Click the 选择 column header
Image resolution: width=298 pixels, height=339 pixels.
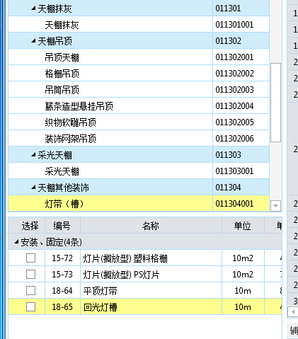click(27, 226)
